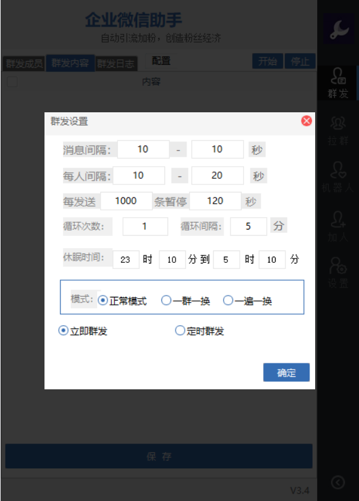Open the 机器人 sidebar icon
This screenshot has width=359, height=501.
point(338,177)
